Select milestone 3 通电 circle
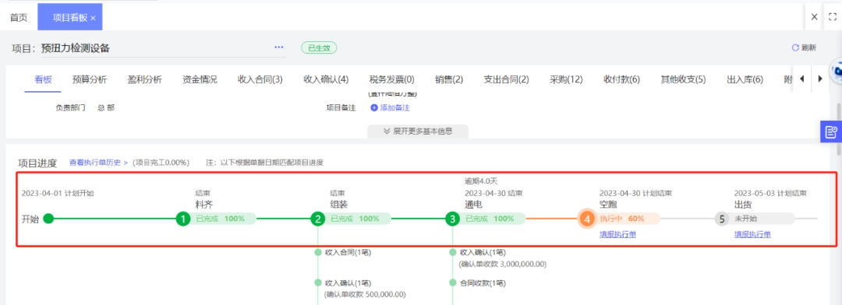This screenshot has width=842, height=305. pyautogui.click(x=453, y=219)
